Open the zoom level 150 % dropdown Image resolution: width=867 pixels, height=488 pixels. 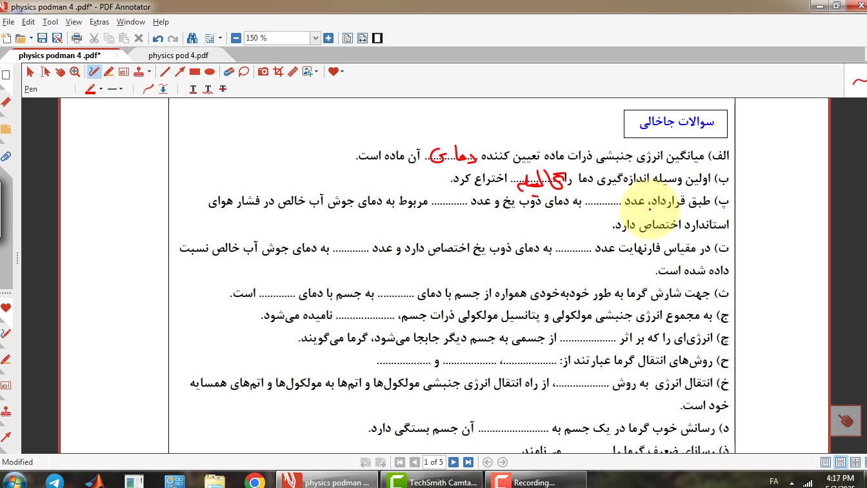pos(315,38)
